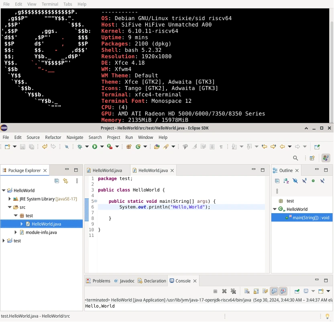This screenshot has width=334, height=322.
Task: Click Collapse All icon in Outline view
Action: [x=277, y=181]
